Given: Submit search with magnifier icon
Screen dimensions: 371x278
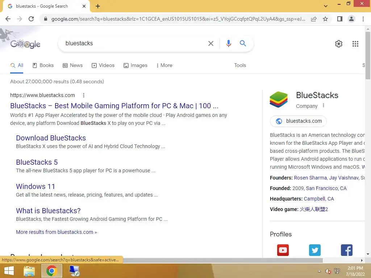Looking at the screenshot, I should click(243, 43).
